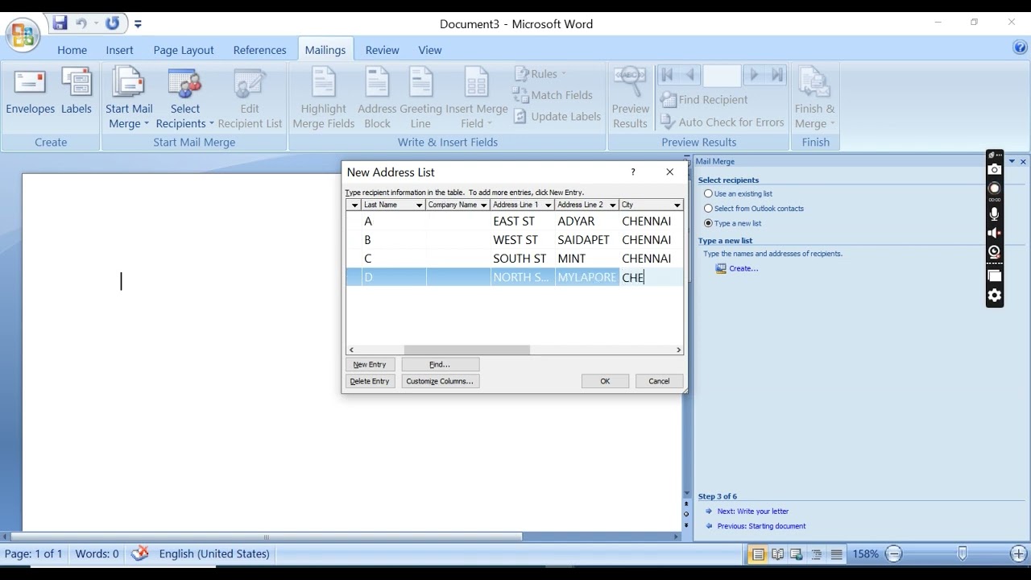The image size is (1031, 580).
Task: Select cell MINT
Action: coord(587,259)
